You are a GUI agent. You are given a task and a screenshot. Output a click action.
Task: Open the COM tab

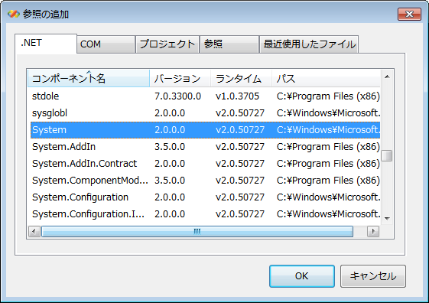click(106, 44)
